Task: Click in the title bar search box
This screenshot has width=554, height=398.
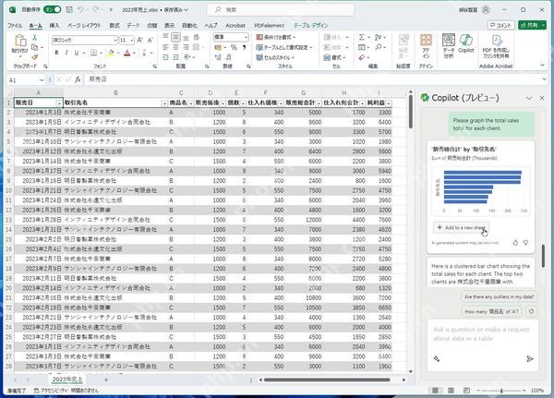Action: 280,10
